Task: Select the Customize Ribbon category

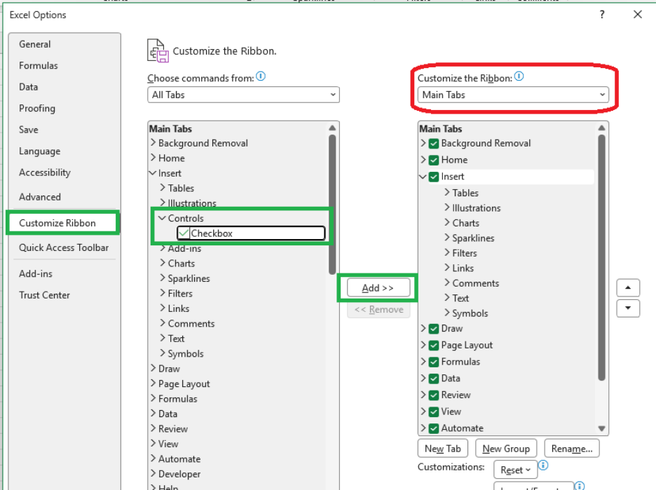Action: (x=57, y=223)
